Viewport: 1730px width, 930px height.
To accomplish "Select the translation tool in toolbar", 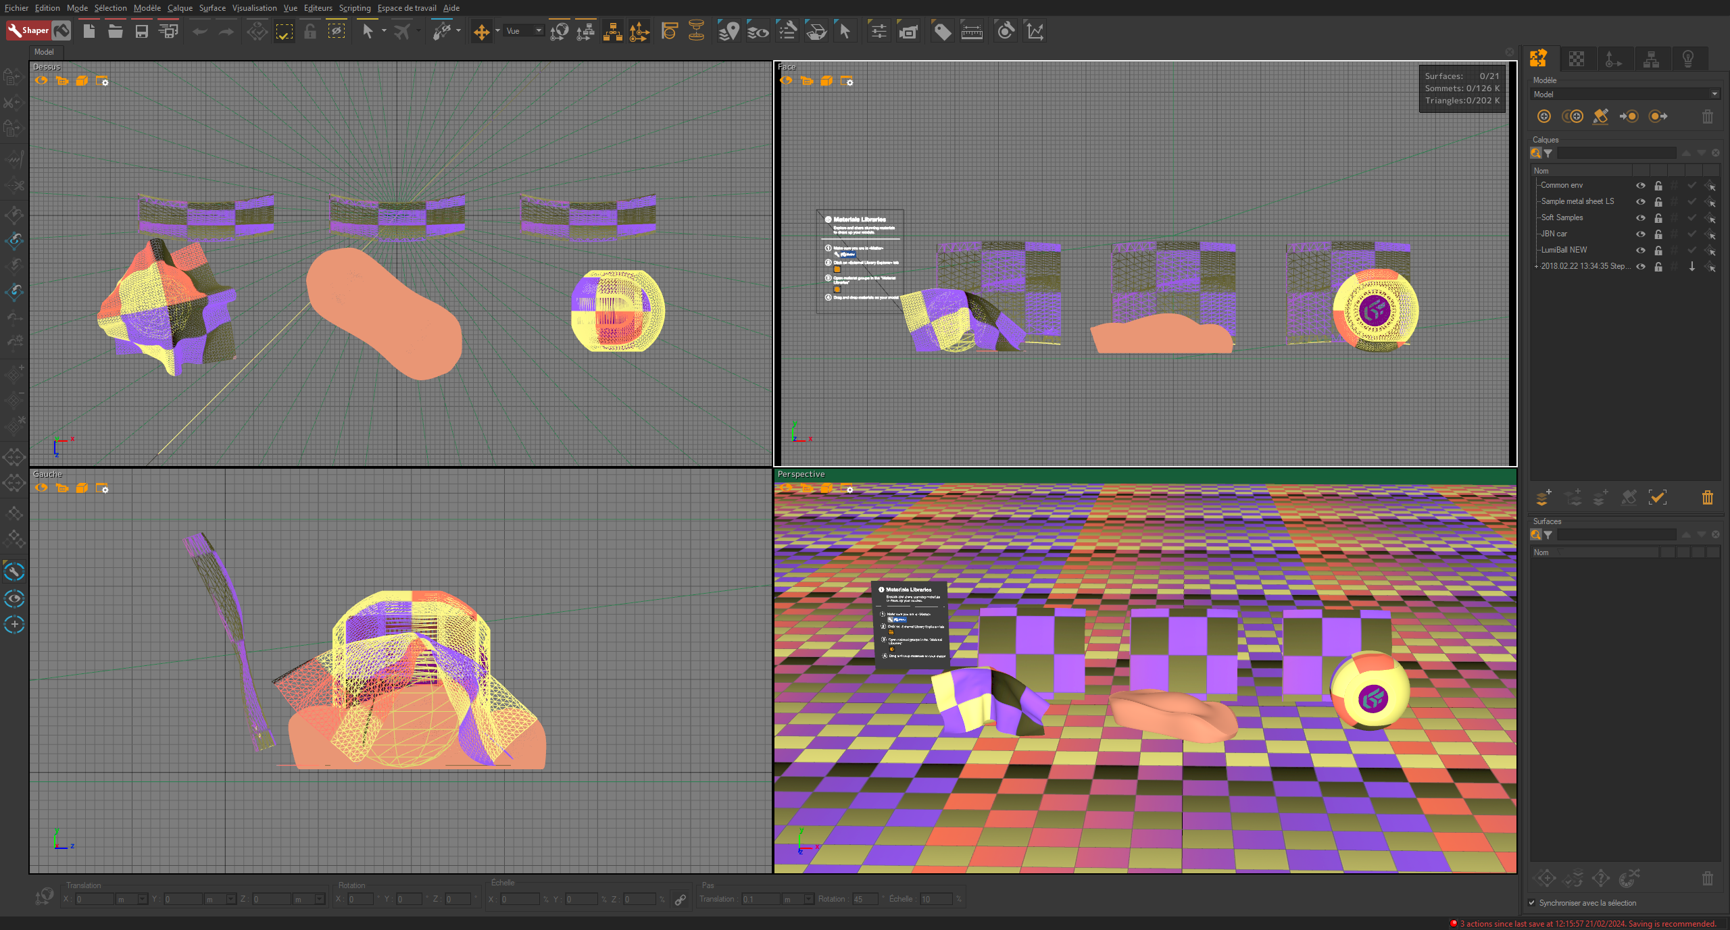I will point(481,32).
